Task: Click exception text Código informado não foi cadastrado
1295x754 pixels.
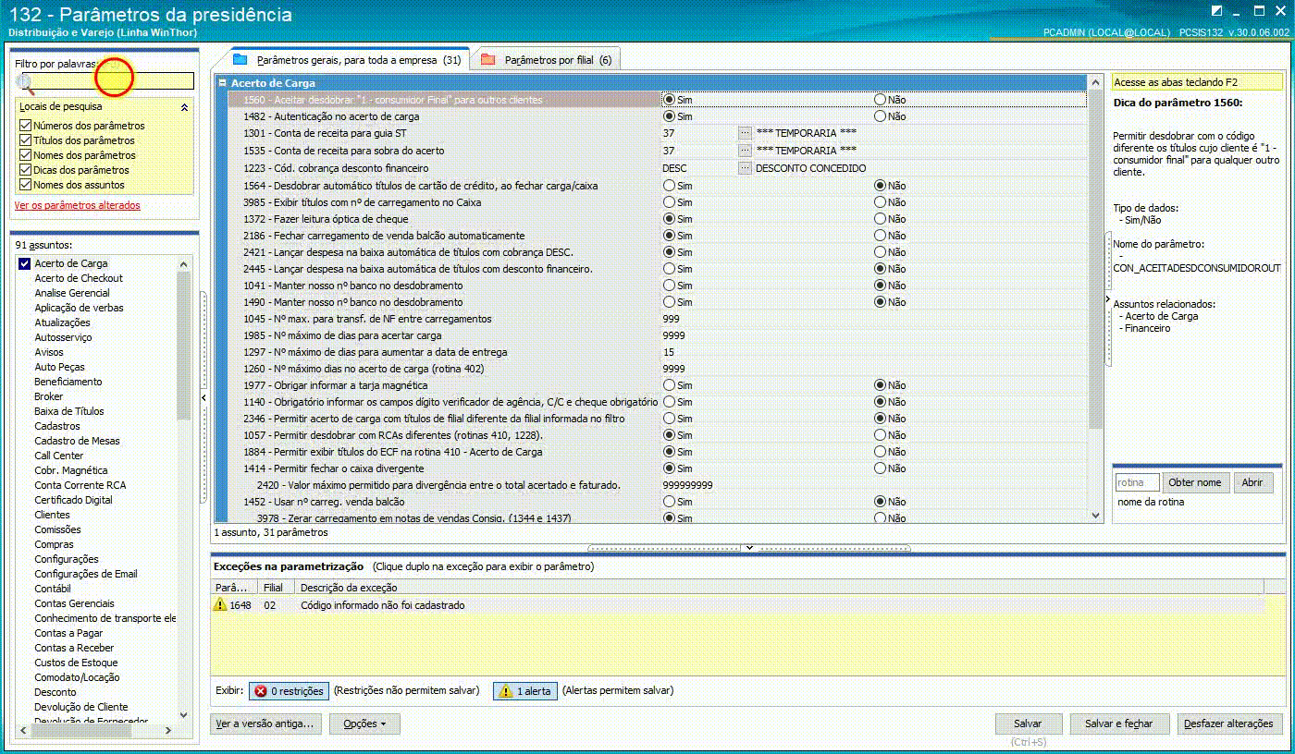Action: 382,605
